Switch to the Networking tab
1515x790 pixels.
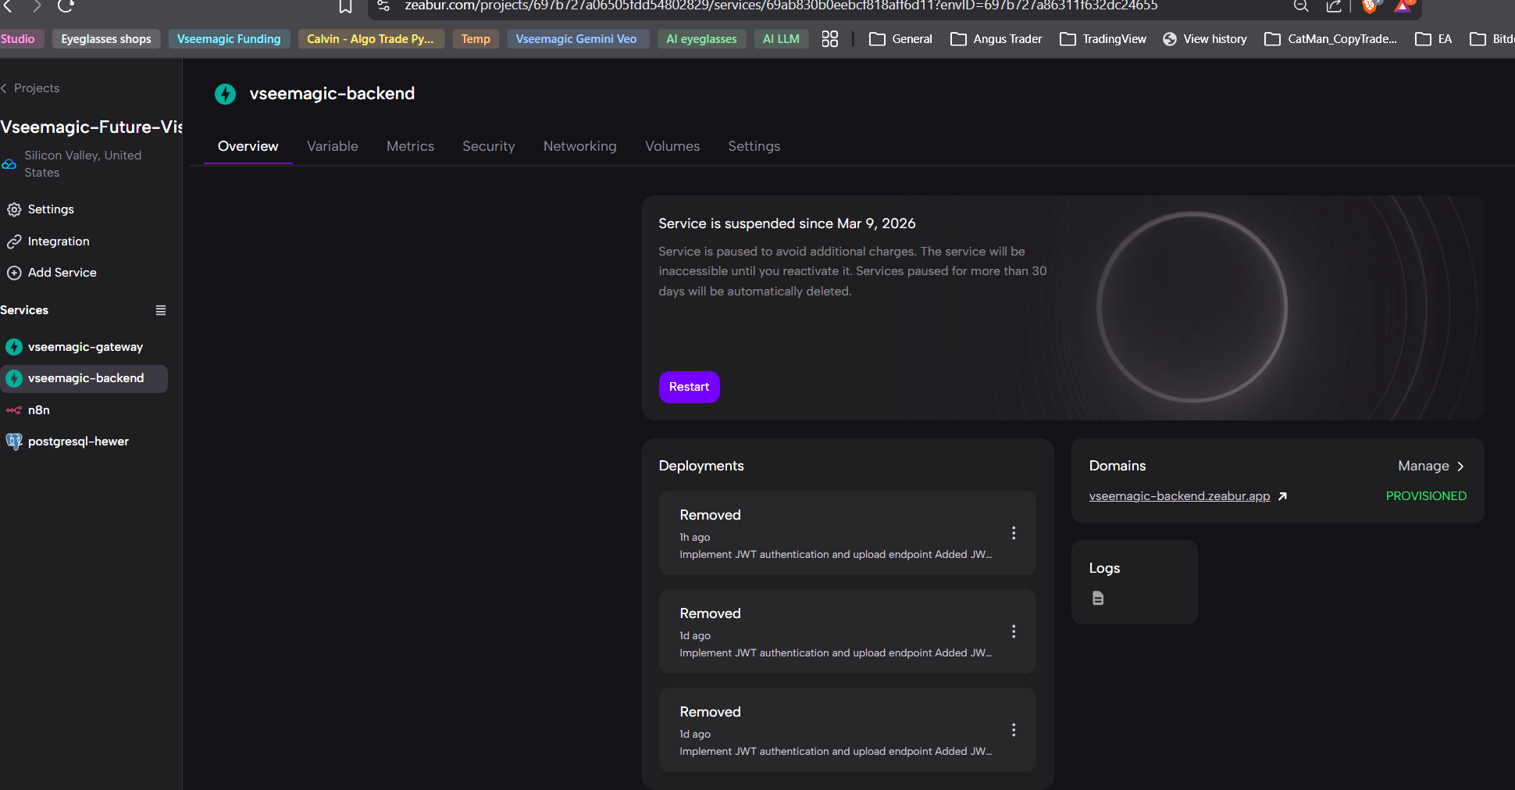(579, 146)
